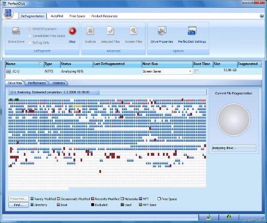Click the 'Analyzing drive...' status field
267x223 pixels.
[x=234, y=148]
